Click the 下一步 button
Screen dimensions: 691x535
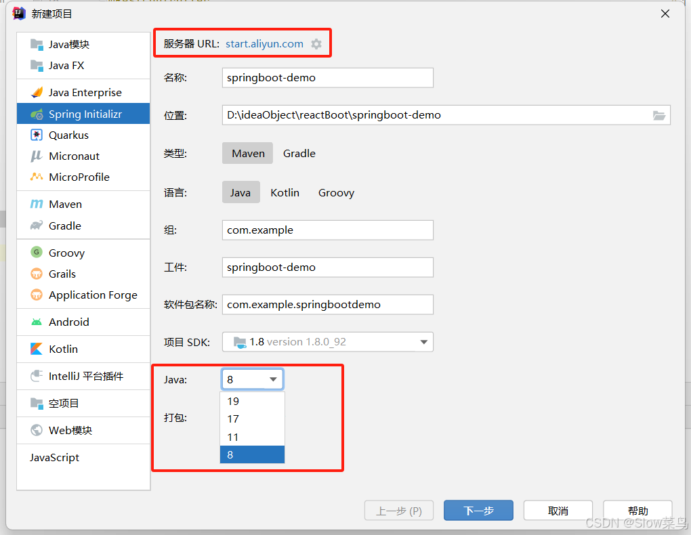click(x=478, y=511)
